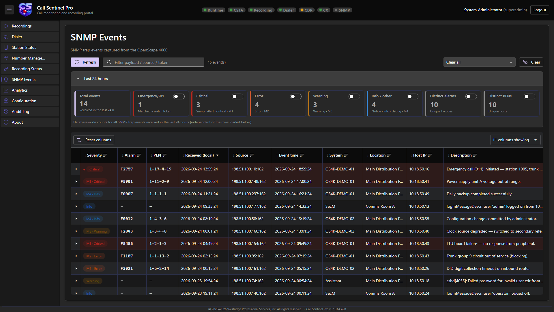Click the Call Sentinel Pro logo
Screen dimensions: 554x312
pyautogui.click(x=25, y=10)
